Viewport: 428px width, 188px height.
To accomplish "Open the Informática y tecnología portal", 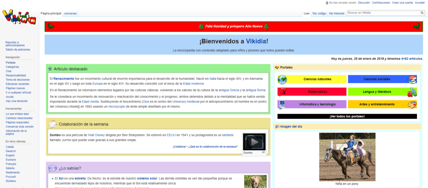I will (x=317, y=104).
